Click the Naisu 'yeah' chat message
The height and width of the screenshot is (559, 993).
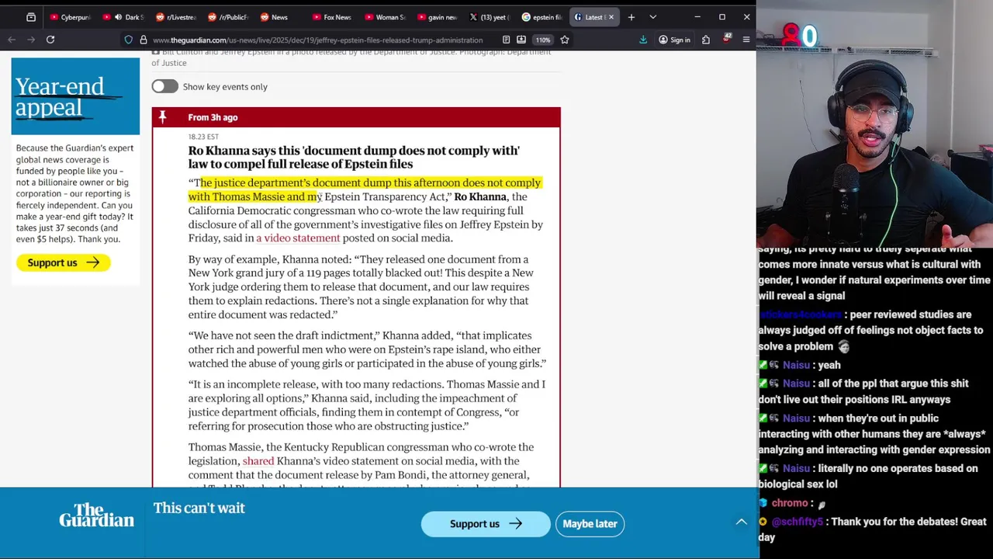[799, 365]
